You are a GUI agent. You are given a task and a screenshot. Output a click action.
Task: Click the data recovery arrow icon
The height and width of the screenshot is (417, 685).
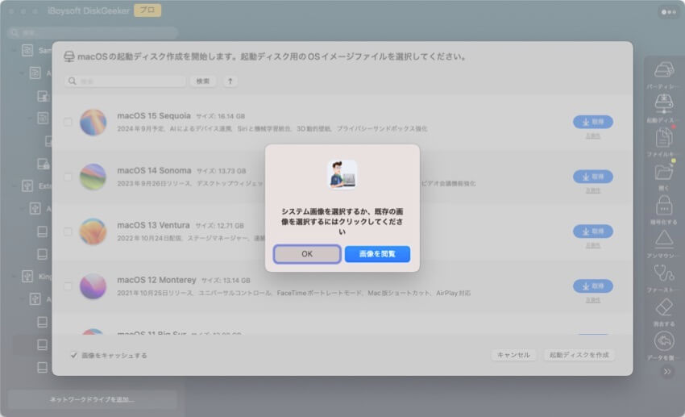coord(664,341)
